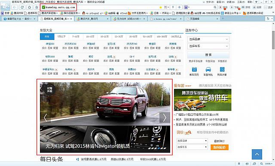The height and width of the screenshot is (166, 275).
Task: Reload the page with the refresh icon
Action: (x=22, y=7)
